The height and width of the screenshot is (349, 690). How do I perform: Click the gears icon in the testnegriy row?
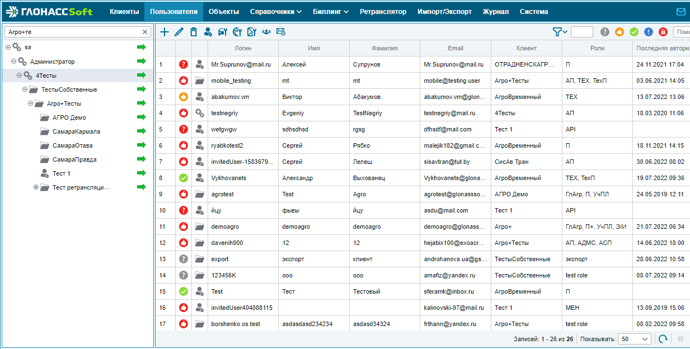pyautogui.click(x=200, y=113)
